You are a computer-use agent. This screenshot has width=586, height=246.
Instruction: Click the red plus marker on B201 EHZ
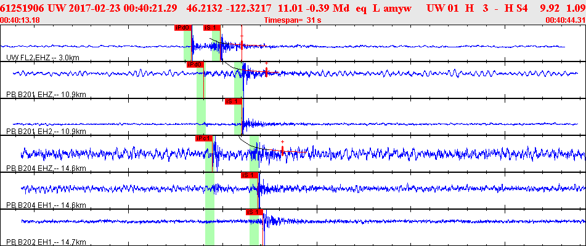tap(266, 63)
